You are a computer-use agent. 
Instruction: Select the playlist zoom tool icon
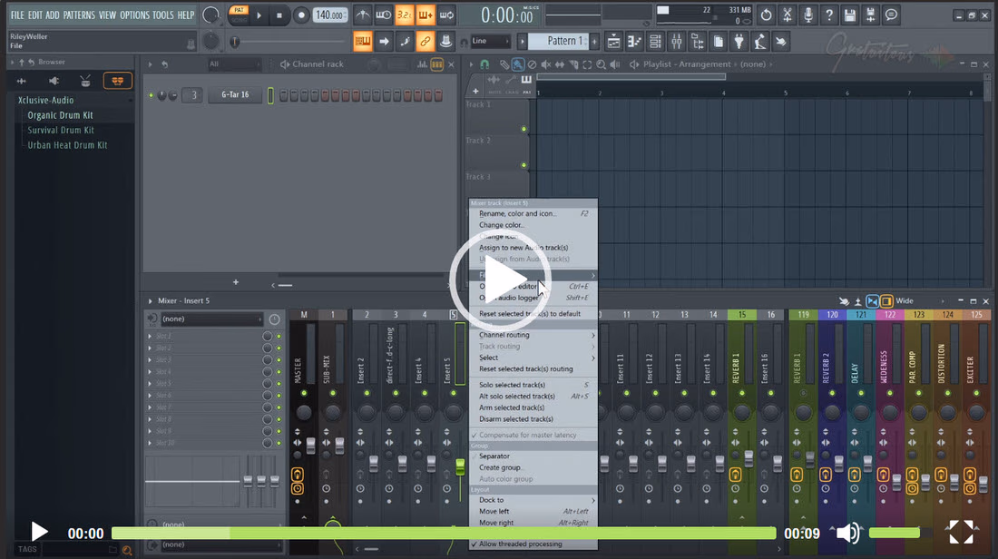point(601,64)
